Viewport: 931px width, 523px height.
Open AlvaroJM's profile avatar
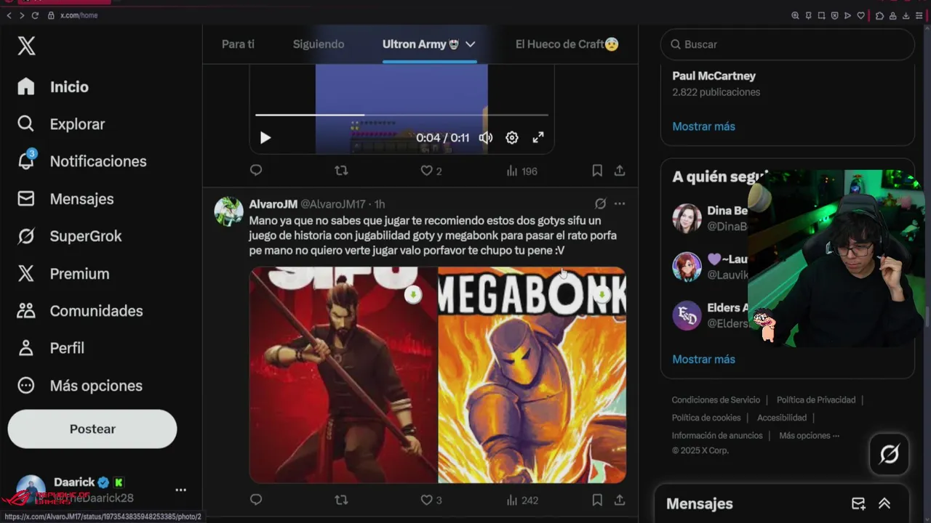coord(228,211)
